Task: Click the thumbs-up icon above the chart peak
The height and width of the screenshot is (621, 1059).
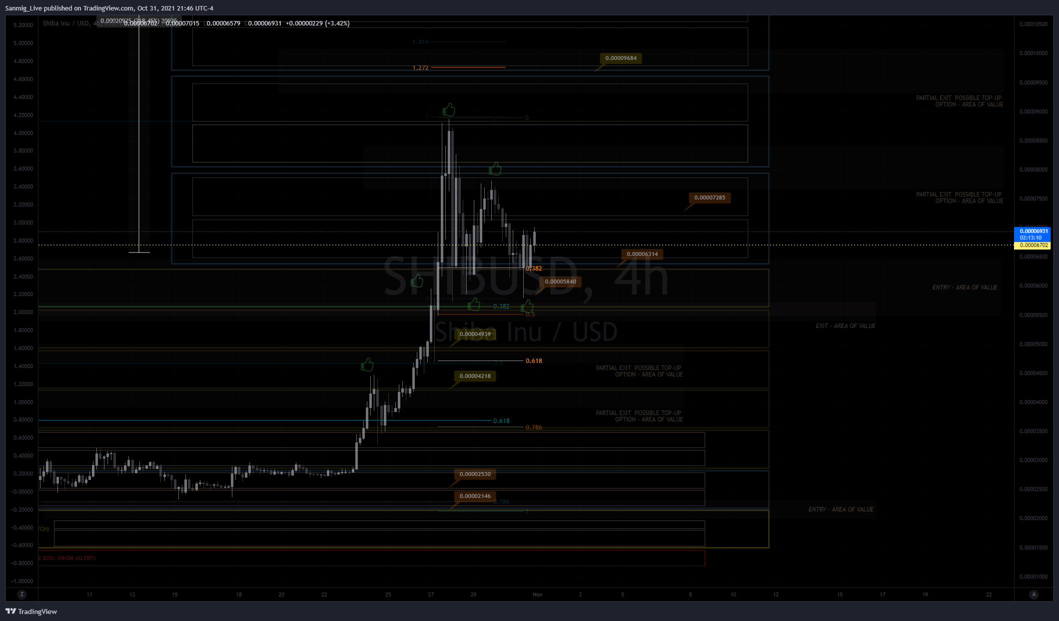Action: [449, 109]
